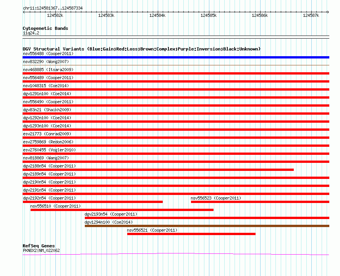Open the dgv1291n100 (Coe2014) label

click(47, 94)
